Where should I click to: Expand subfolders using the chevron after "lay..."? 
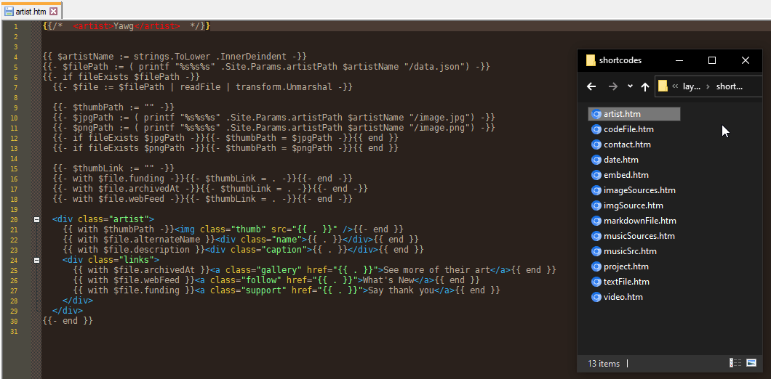708,86
